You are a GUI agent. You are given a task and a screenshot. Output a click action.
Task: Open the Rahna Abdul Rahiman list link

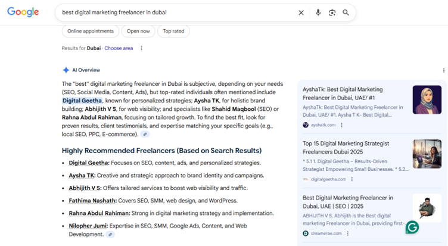coord(99,213)
